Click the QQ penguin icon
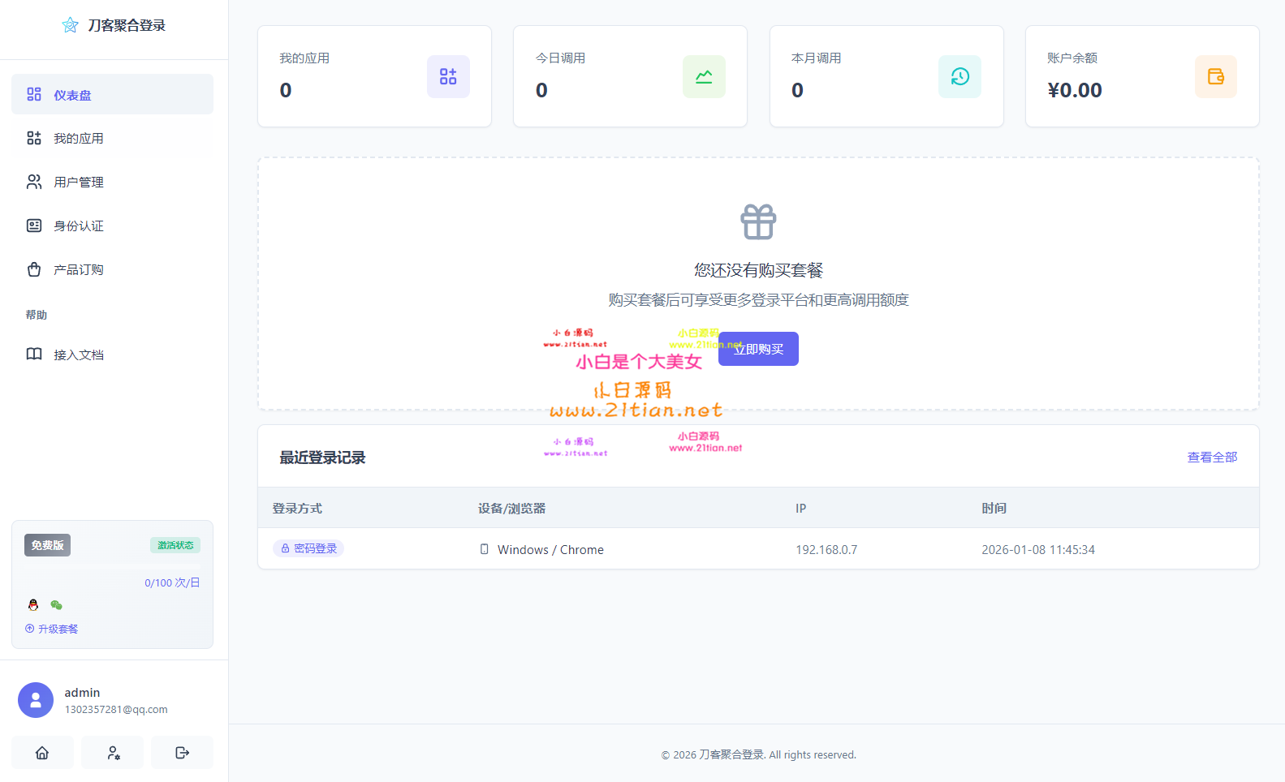Viewport: 1285px width, 782px height. pyautogui.click(x=33, y=605)
